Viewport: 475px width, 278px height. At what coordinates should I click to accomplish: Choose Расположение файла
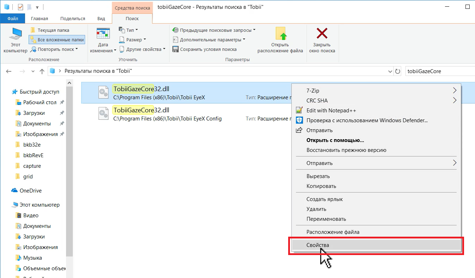tap(377, 232)
